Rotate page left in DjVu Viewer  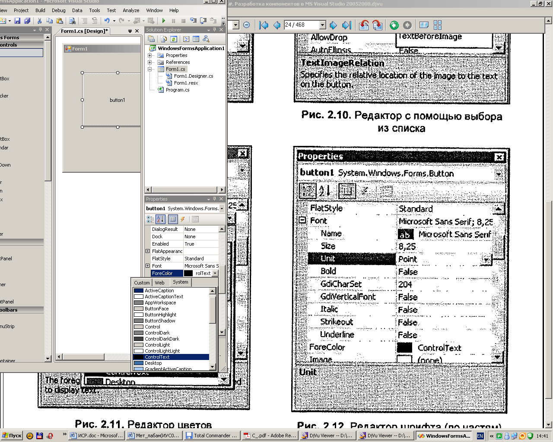[x=364, y=25]
